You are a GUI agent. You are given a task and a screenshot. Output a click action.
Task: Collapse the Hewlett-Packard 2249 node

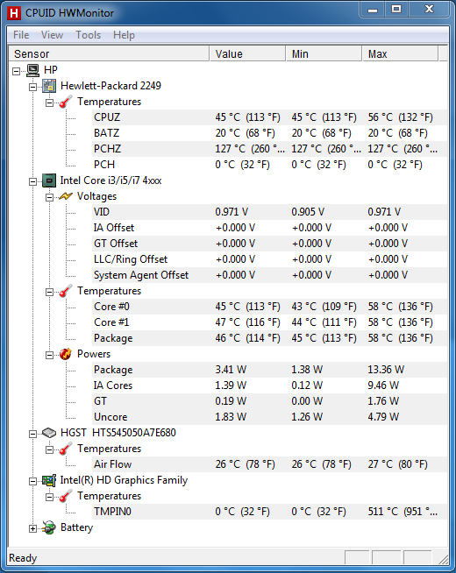coord(33,87)
